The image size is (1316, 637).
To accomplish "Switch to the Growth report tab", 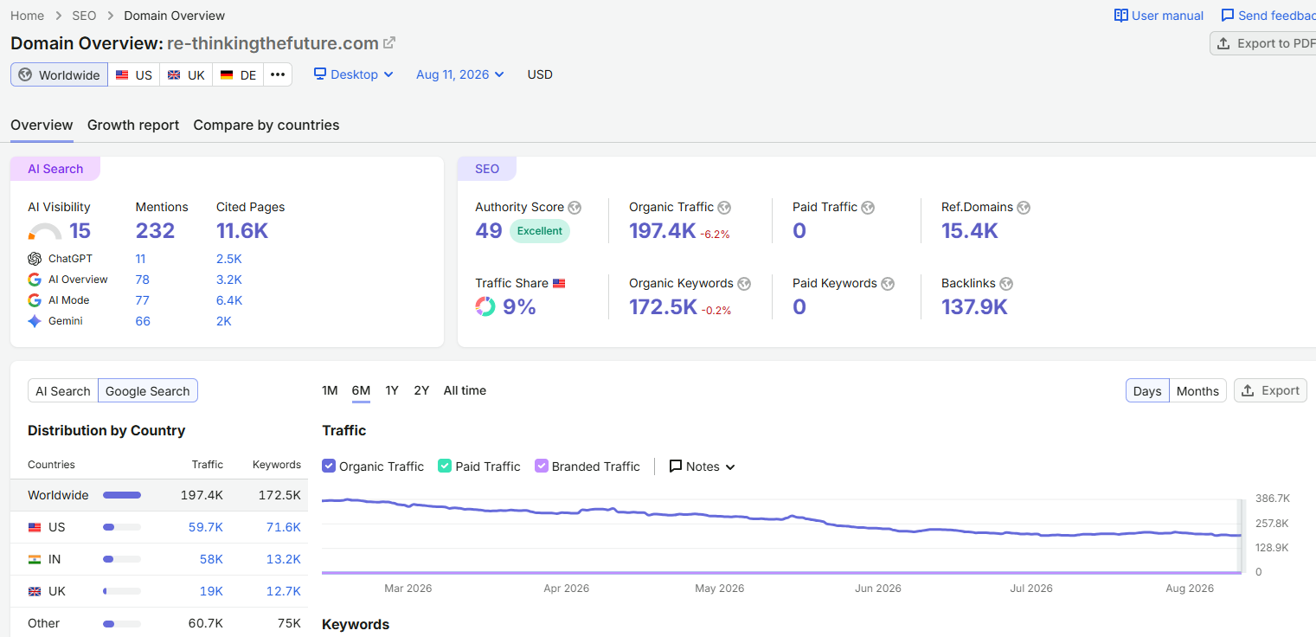I will (x=133, y=125).
